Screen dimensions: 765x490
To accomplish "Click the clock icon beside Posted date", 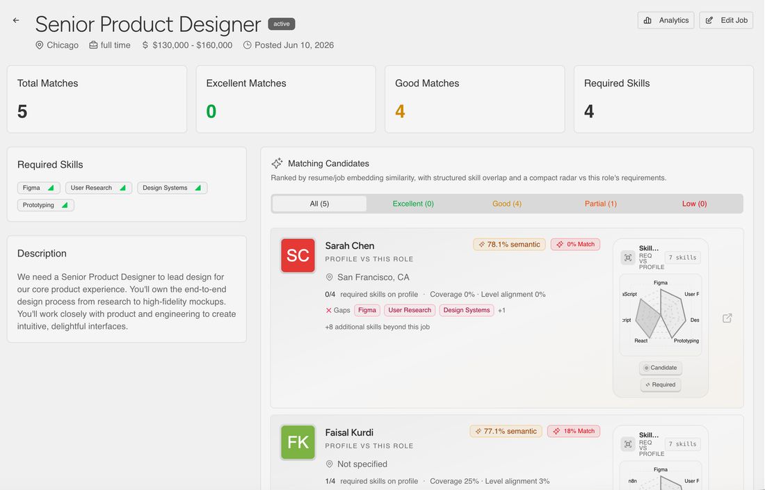I will point(248,45).
